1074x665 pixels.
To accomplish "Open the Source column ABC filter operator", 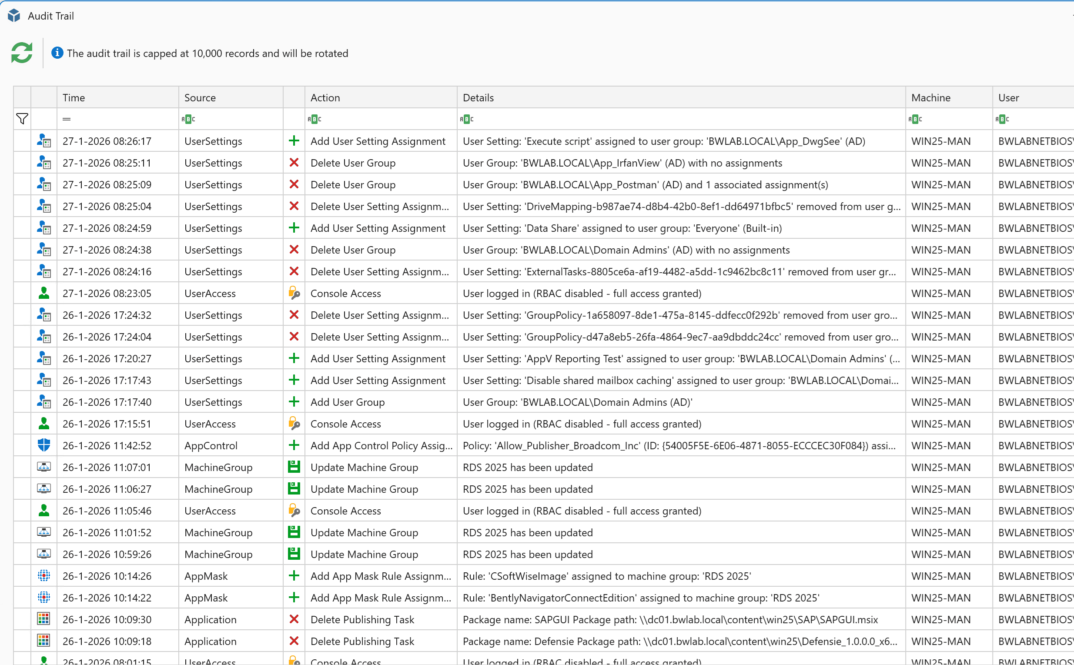I will click(x=188, y=119).
